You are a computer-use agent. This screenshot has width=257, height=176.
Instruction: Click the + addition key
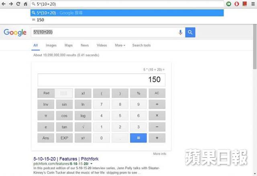click(157, 138)
